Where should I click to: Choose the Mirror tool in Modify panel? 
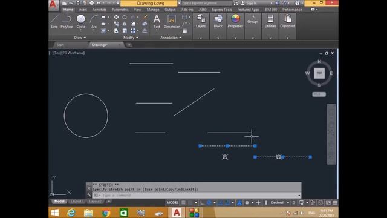pyautogui.click(x=125, y=24)
